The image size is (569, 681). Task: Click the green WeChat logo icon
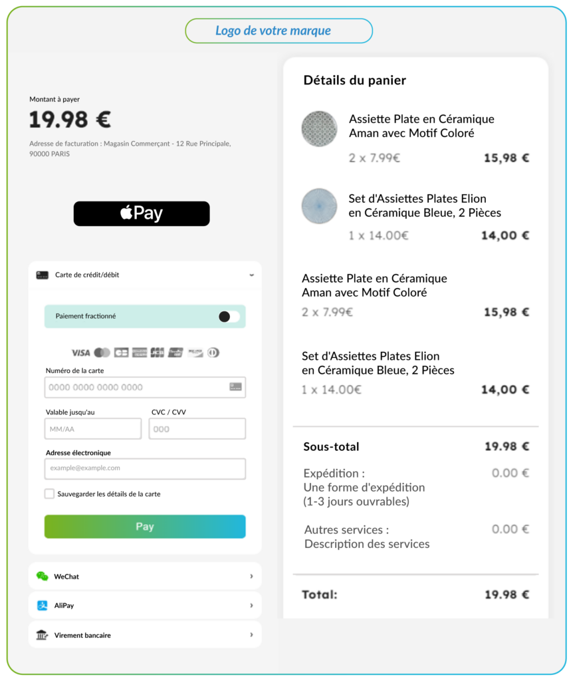[42, 577]
